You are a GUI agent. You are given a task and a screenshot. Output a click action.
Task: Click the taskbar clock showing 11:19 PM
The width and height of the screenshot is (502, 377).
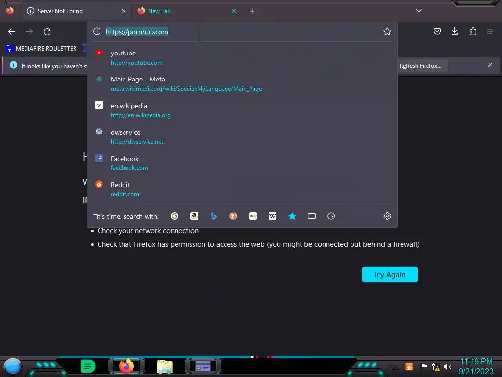[476, 366]
